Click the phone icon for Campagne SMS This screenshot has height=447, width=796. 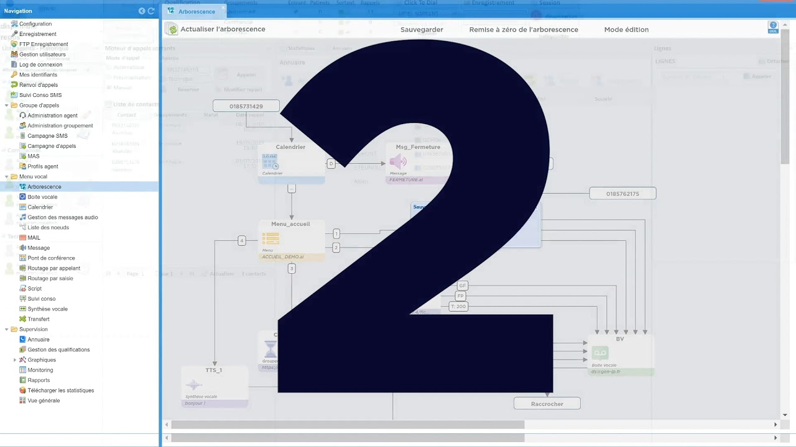(22, 135)
